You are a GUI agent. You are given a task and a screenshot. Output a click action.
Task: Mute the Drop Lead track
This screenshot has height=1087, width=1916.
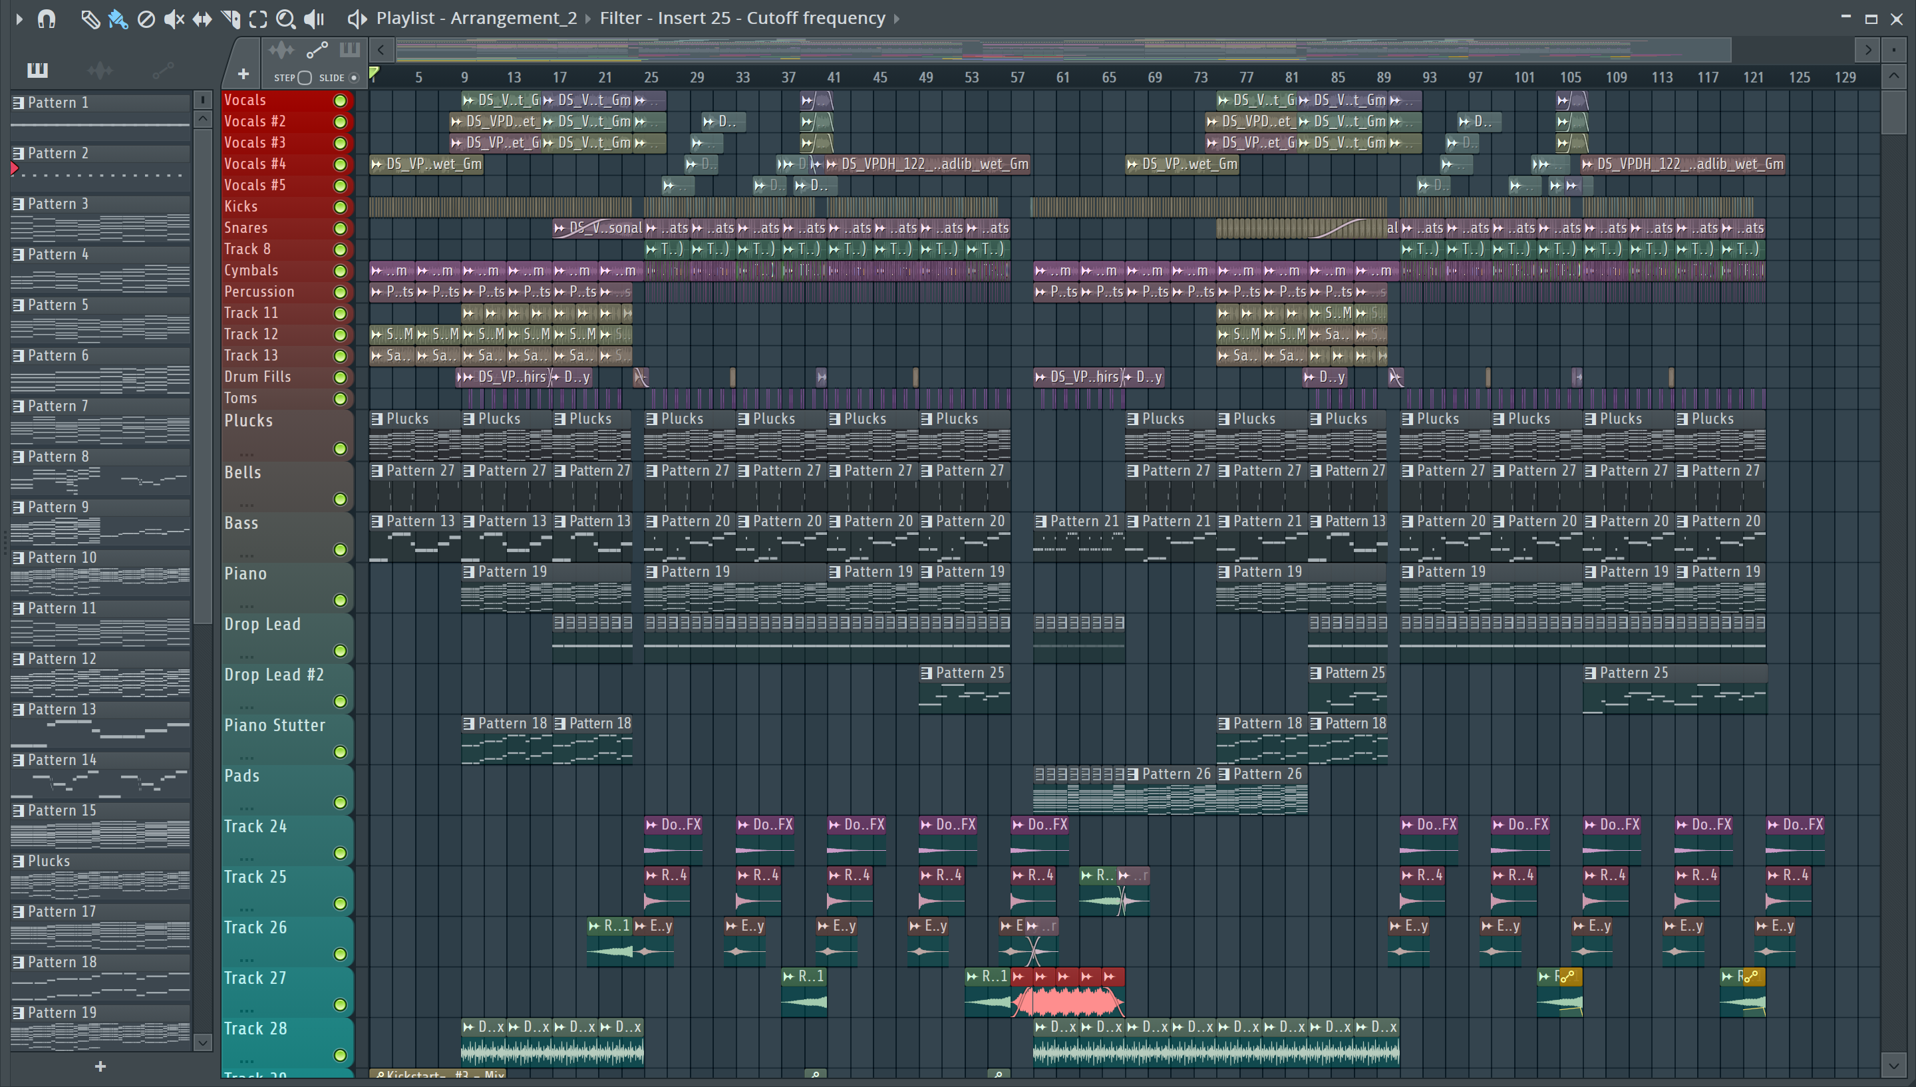341,651
